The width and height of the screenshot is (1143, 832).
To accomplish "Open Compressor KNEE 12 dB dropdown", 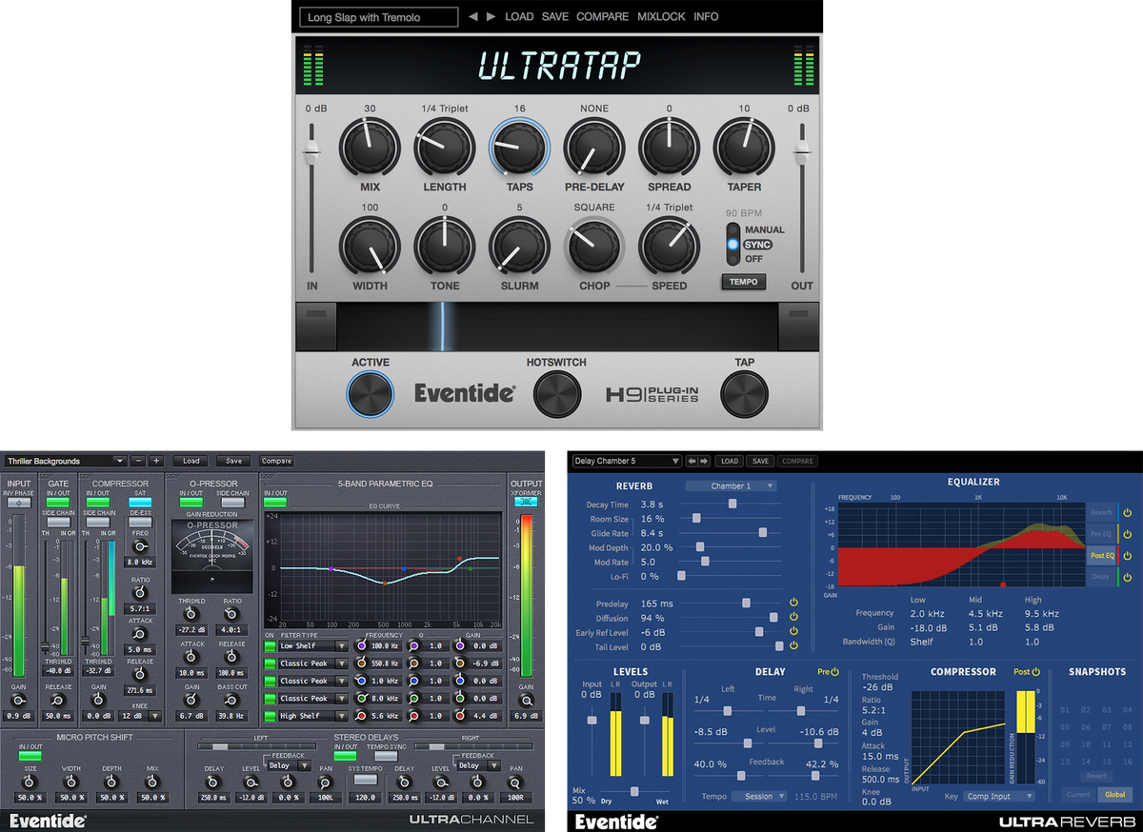I will [140, 716].
